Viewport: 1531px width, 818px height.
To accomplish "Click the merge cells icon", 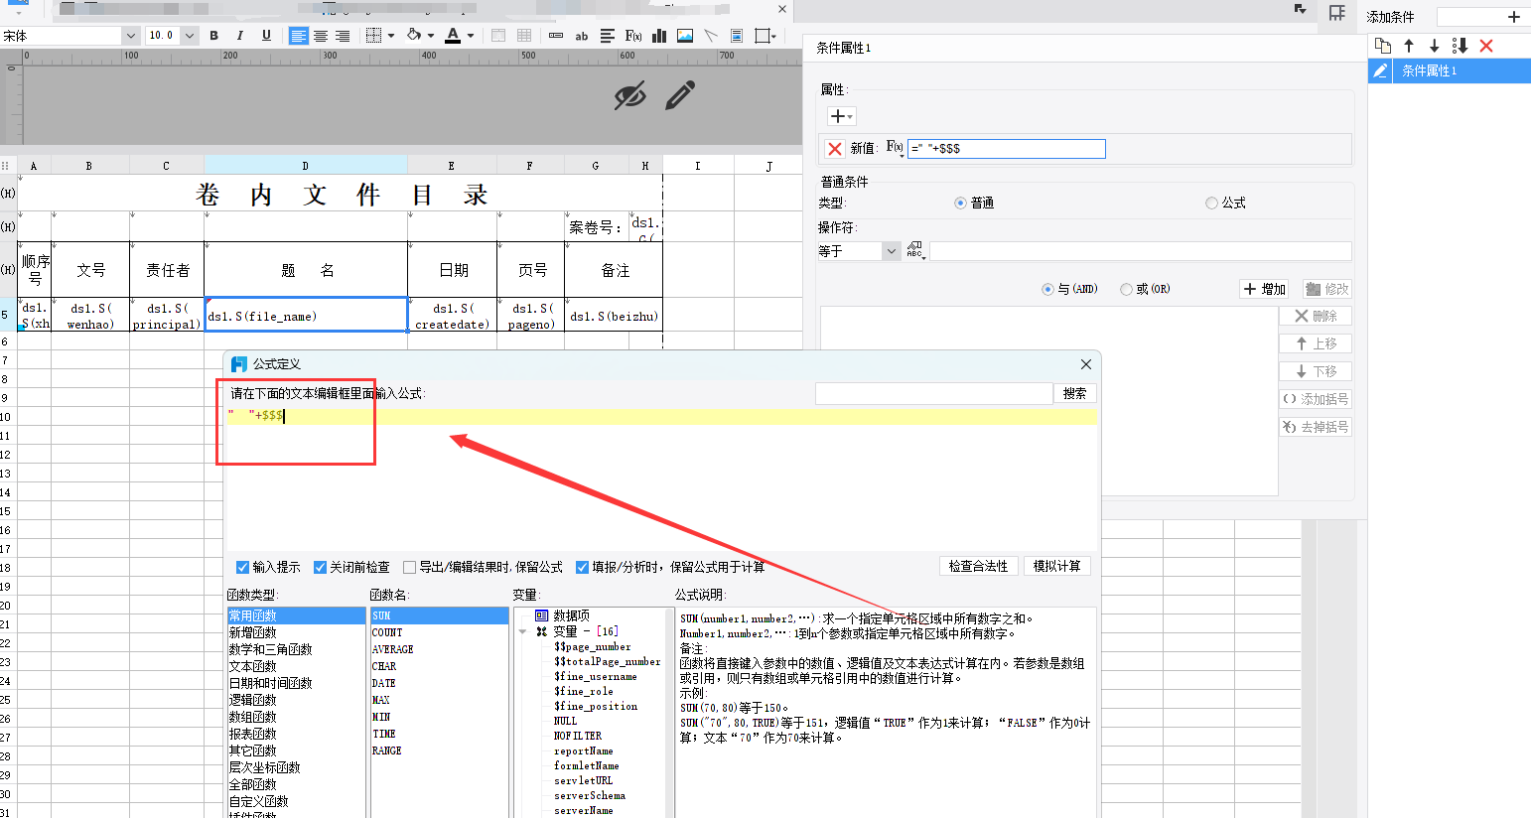I will [x=498, y=36].
